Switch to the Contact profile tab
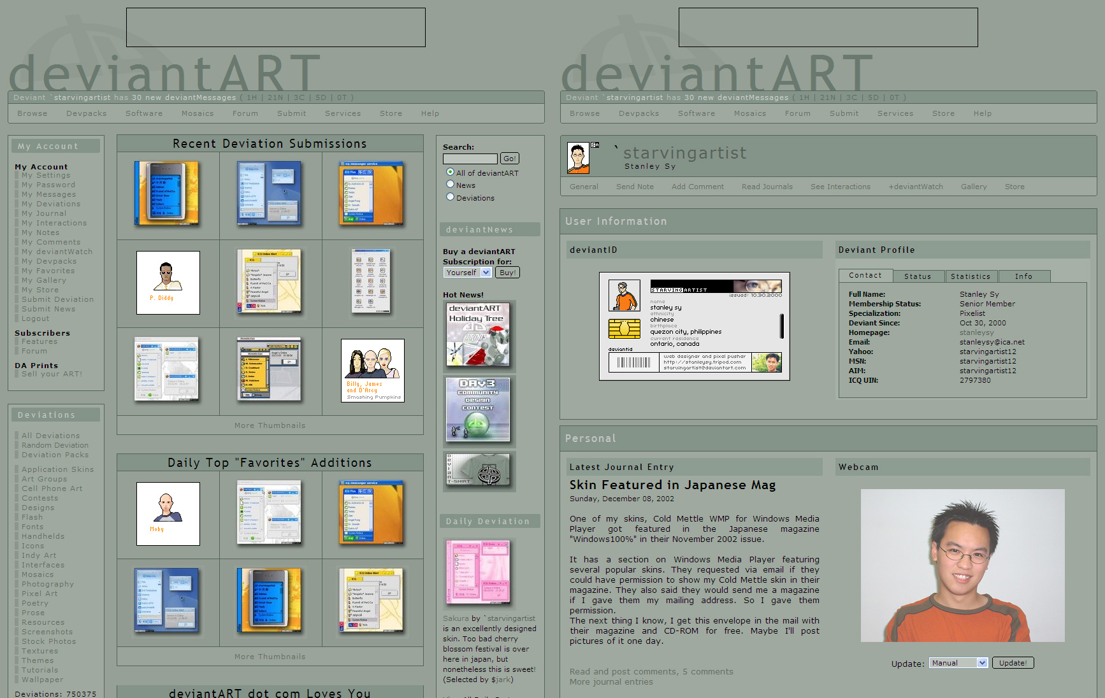This screenshot has height=698, width=1105. [865, 276]
